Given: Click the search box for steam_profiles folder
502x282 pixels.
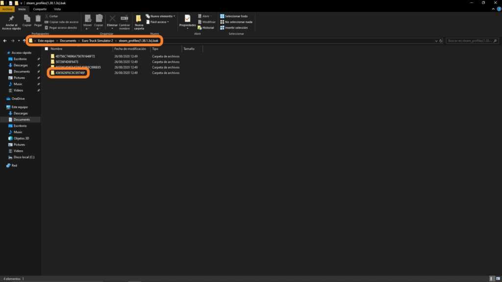Looking at the screenshot, I should (471, 41).
